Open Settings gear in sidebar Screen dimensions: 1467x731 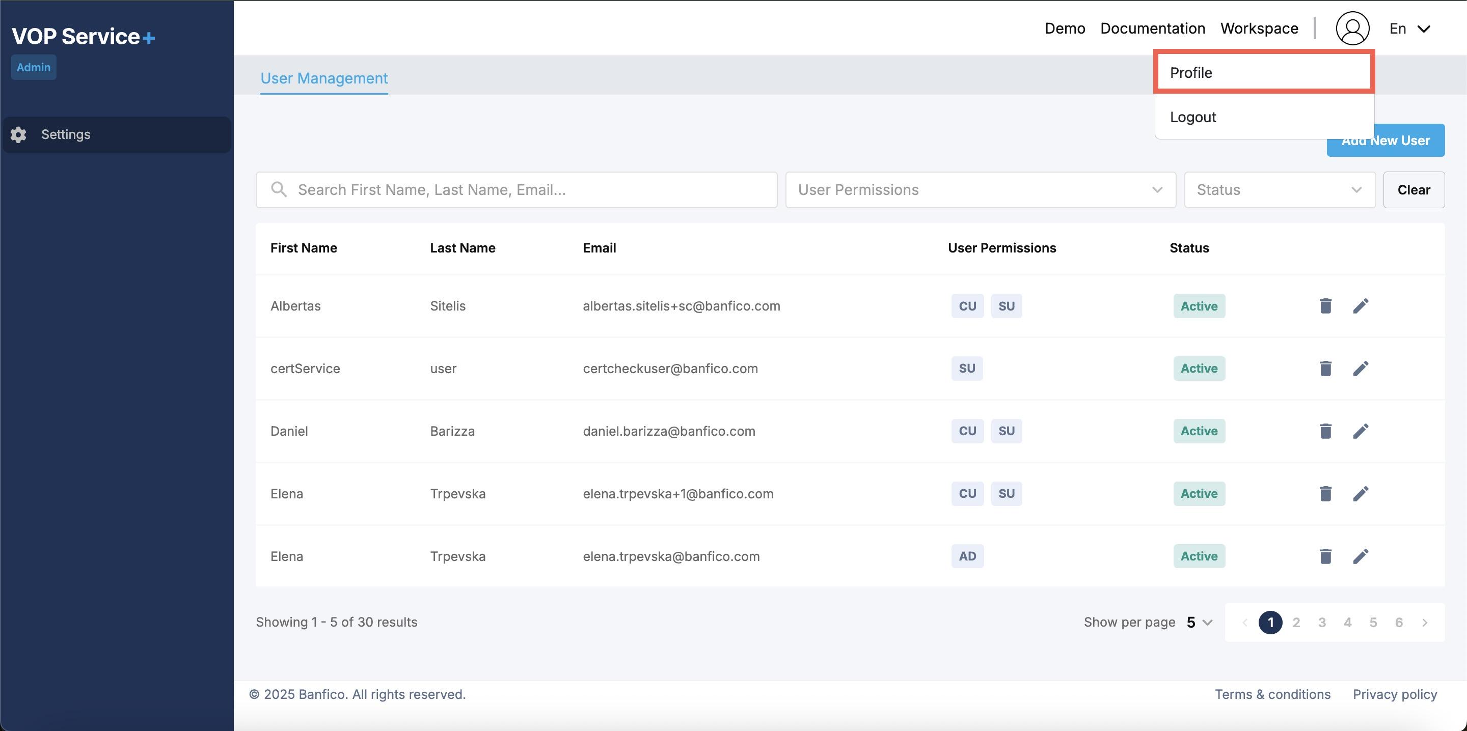[x=19, y=134]
